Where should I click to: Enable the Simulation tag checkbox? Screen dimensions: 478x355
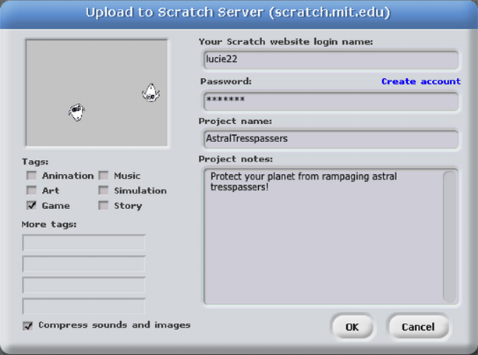click(x=104, y=190)
